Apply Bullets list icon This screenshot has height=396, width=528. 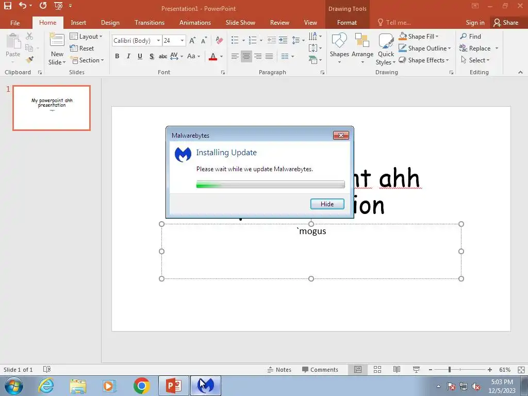235,40
